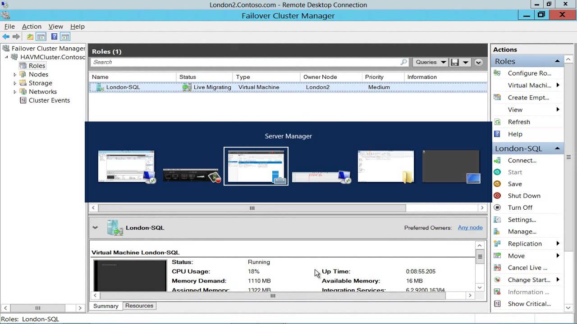577x324 pixels.
Task: Click the Back arrow toolbar icon
Action: (6, 37)
